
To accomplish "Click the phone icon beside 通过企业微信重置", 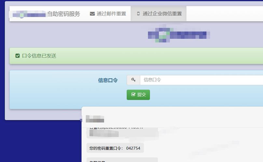I will (138, 14).
